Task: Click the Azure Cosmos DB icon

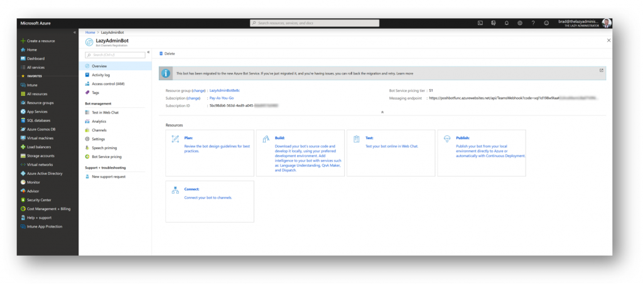Action: (23, 129)
